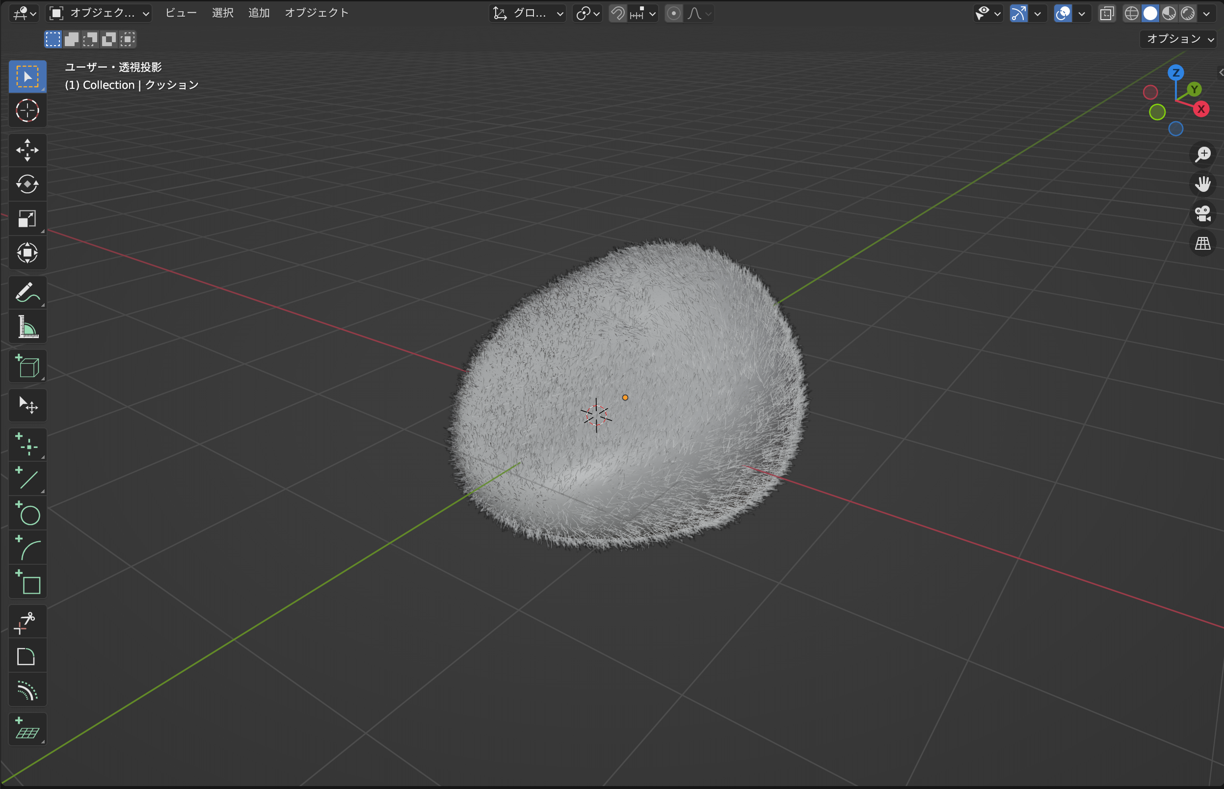Viewport: 1224px width, 789px height.
Task: Click the zoom view magnifier button
Action: [1202, 154]
